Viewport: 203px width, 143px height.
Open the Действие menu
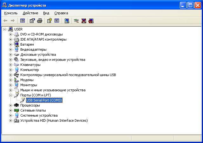tap(30, 13)
